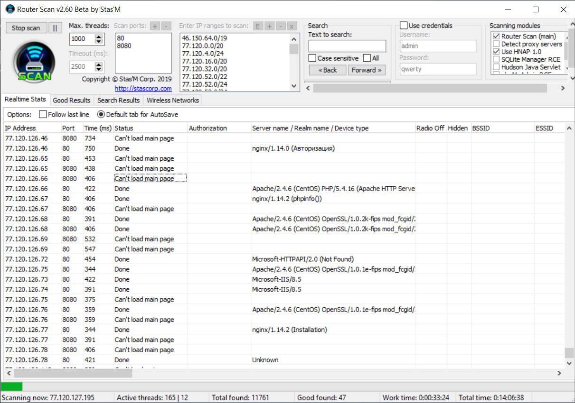Select row with Microsoft-HTTPAPI/2.0 (Not Found)
575x403 pixels.
[x=285, y=259]
